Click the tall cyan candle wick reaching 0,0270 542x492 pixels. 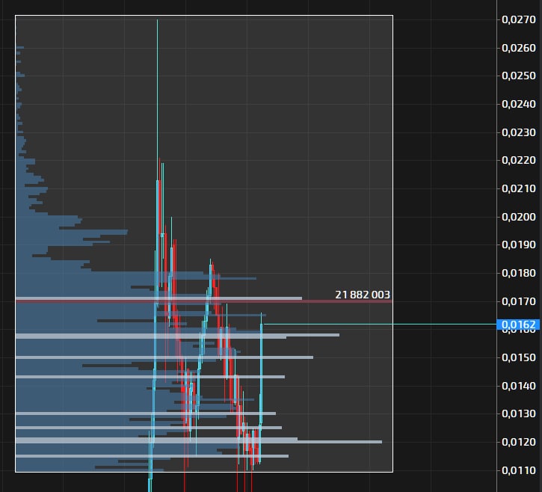click(x=157, y=100)
